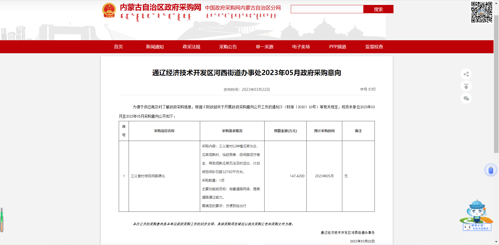Open the WeChat share icon
499x245 pixels.
[x=466, y=98]
